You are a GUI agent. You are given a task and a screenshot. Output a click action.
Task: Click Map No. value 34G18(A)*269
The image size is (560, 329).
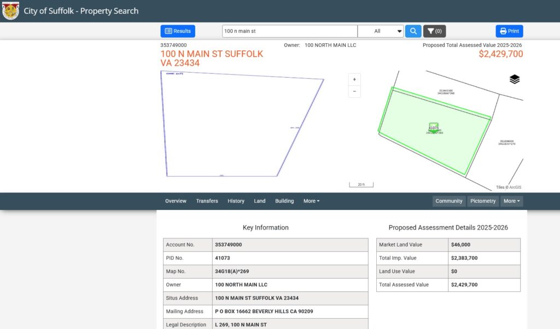[232, 271]
